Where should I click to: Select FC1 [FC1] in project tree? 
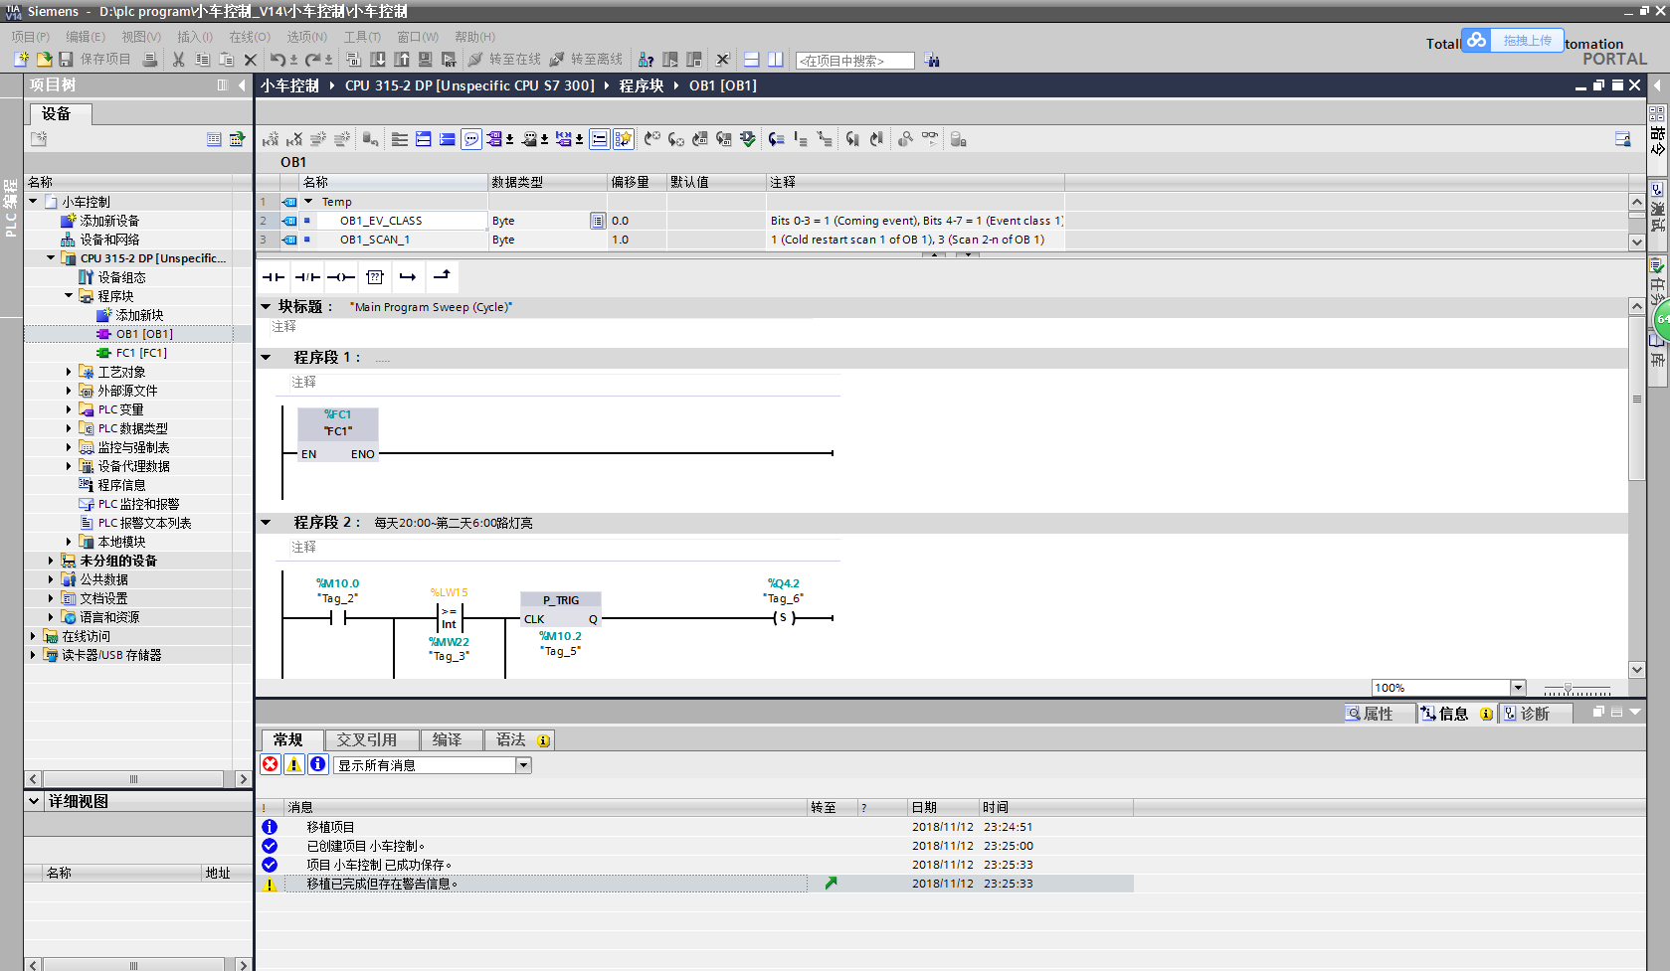pyautogui.click(x=141, y=353)
